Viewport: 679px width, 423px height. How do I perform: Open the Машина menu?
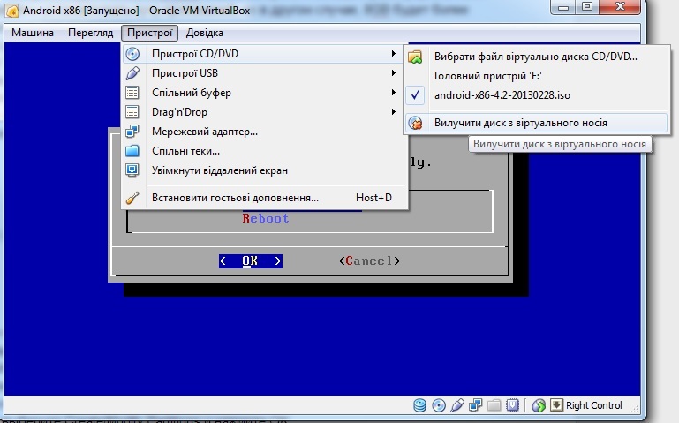33,33
